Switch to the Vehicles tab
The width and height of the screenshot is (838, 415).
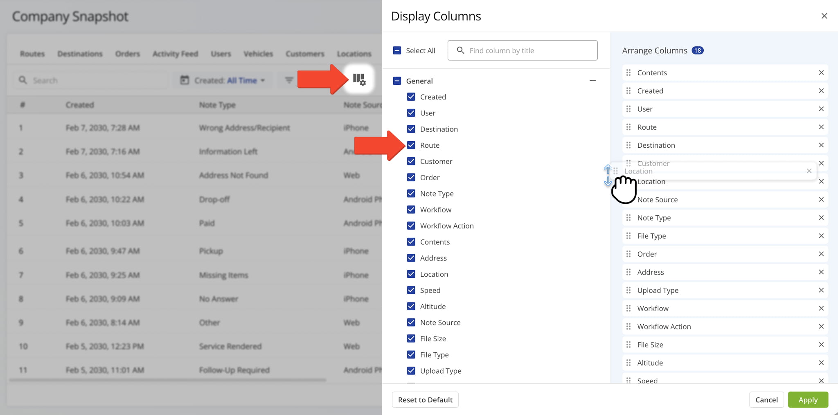click(258, 54)
